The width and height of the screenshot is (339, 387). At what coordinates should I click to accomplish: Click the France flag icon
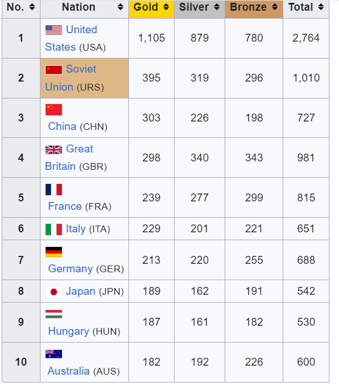(x=53, y=190)
